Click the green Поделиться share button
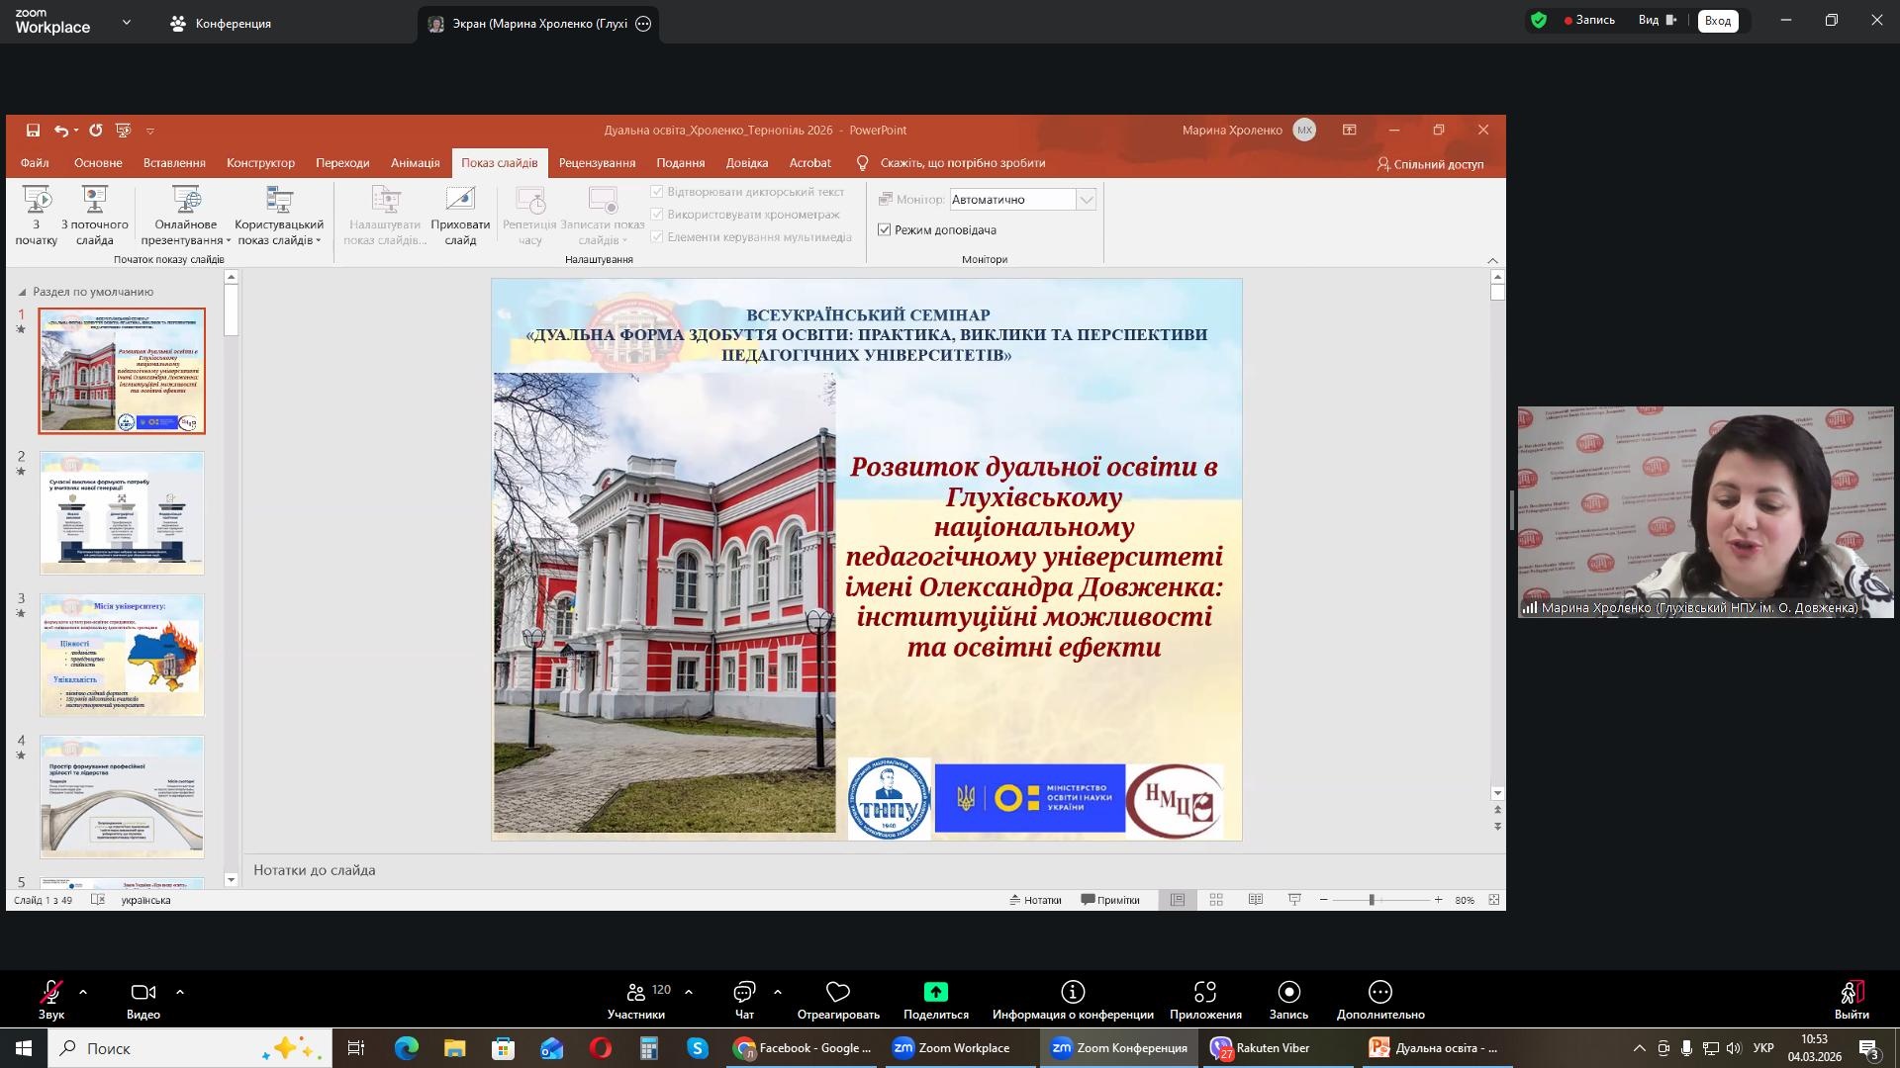This screenshot has width=1900, height=1068. pos(935,992)
